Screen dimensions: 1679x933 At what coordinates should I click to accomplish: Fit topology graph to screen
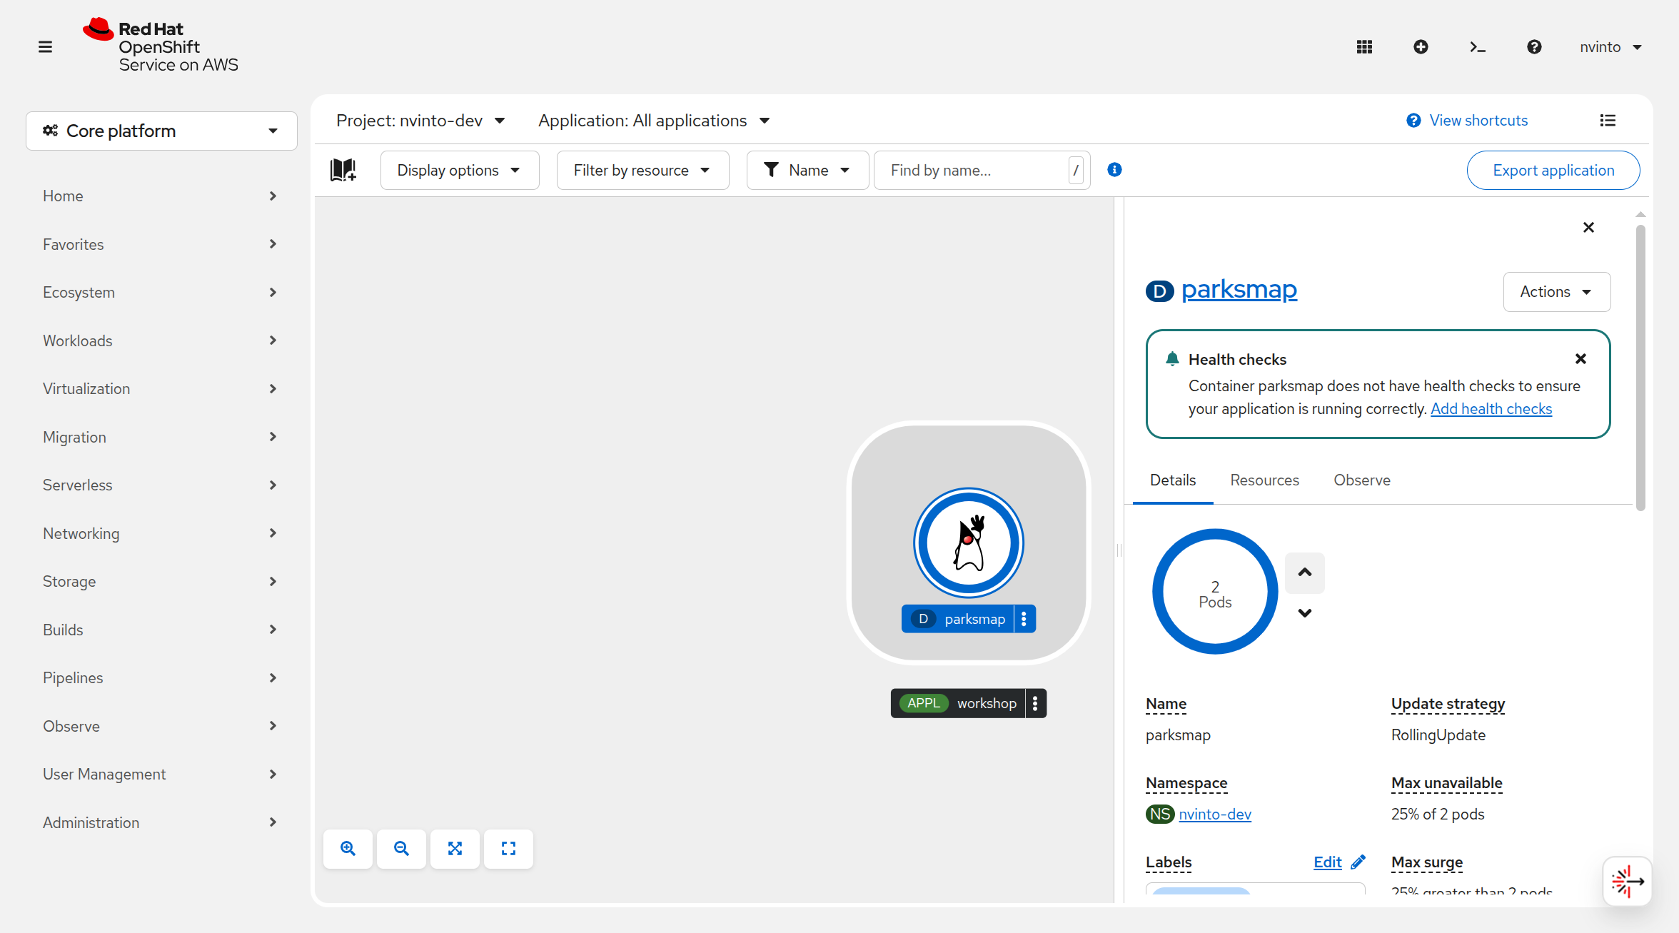coord(455,849)
